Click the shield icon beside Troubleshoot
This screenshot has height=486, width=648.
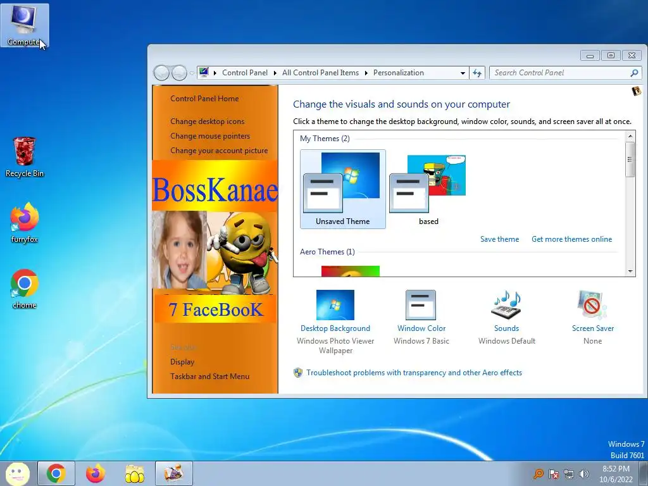pyautogui.click(x=298, y=373)
